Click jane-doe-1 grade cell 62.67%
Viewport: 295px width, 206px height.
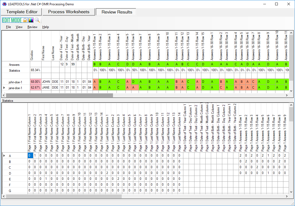[x=35, y=88]
